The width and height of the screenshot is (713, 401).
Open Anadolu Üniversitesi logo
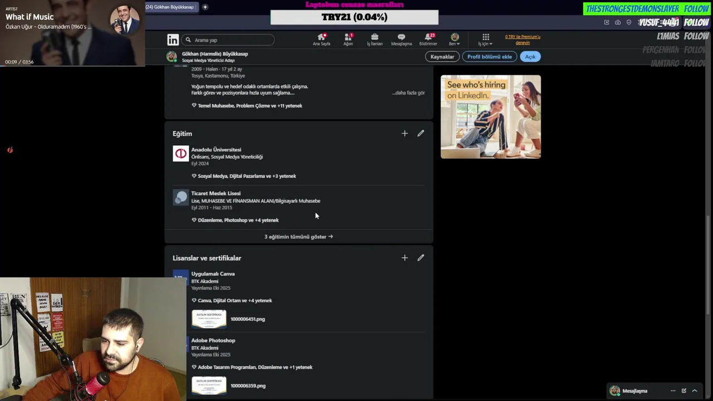click(180, 154)
